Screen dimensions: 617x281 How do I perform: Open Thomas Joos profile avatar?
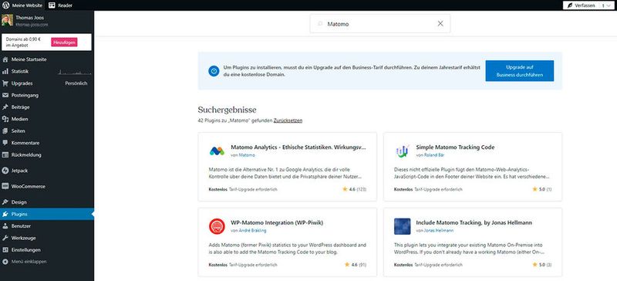7,21
